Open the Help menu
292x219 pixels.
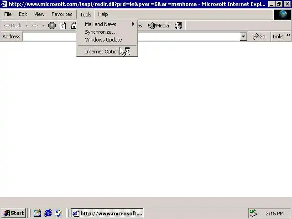click(103, 14)
